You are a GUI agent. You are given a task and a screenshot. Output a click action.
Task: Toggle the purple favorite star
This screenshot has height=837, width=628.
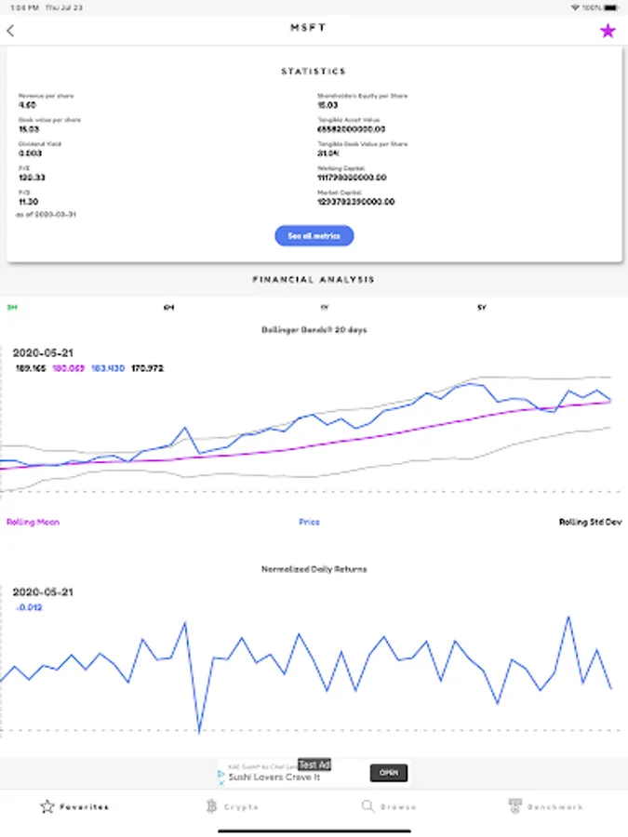pyautogui.click(x=608, y=31)
